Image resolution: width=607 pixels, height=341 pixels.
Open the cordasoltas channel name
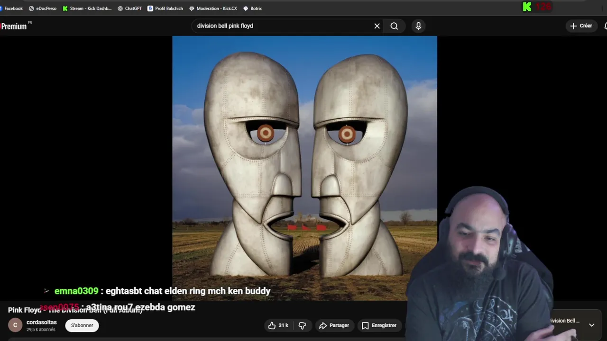pyautogui.click(x=42, y=322)
